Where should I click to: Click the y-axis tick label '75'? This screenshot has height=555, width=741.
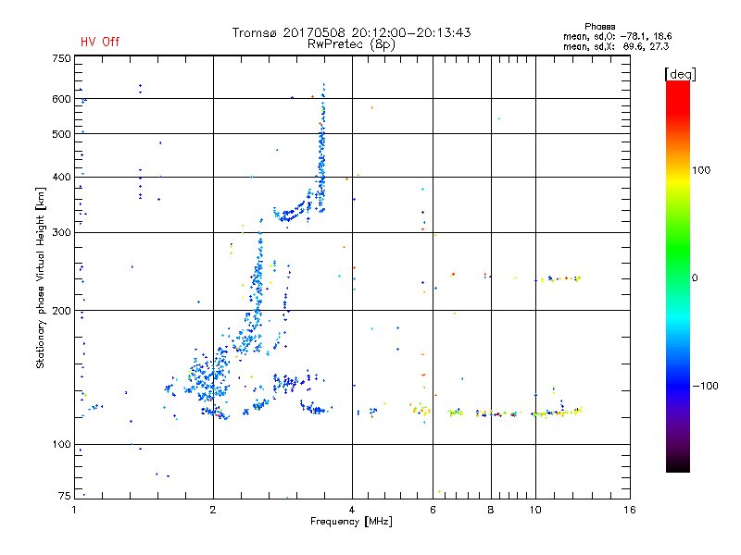pos(64,496)
